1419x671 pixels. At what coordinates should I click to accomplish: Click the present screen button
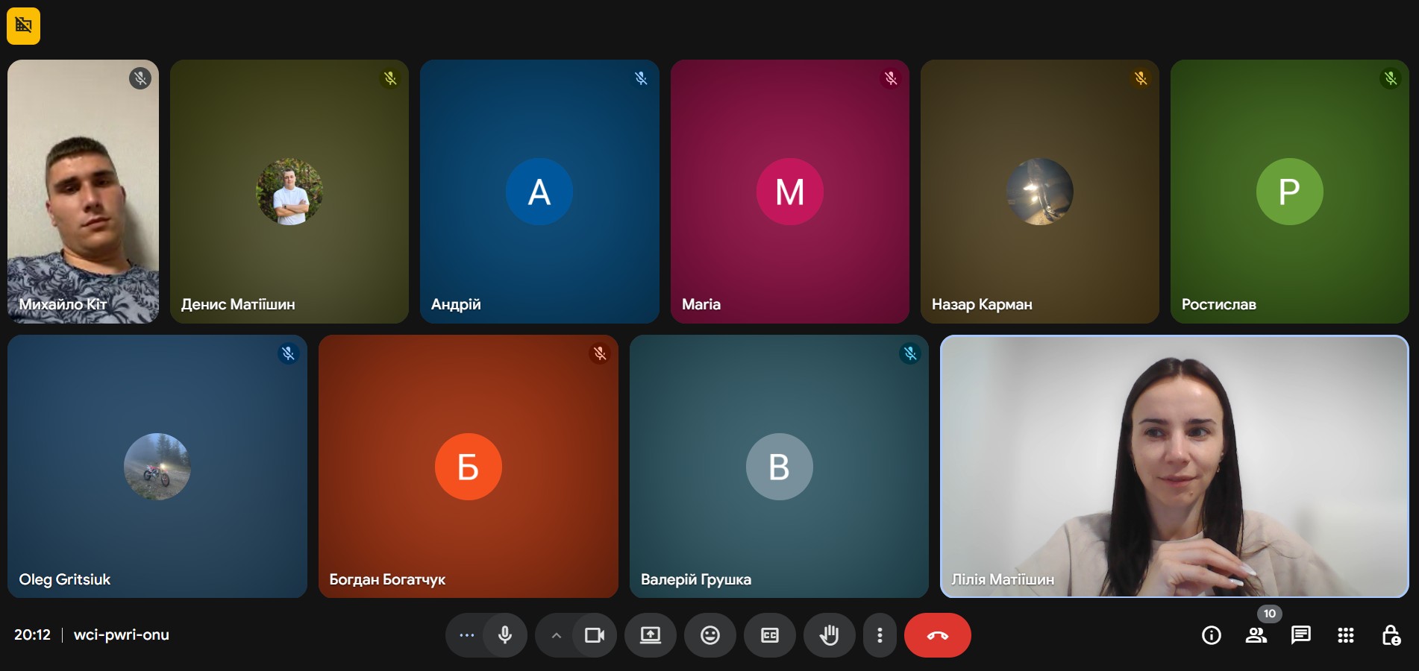point(651,635)
